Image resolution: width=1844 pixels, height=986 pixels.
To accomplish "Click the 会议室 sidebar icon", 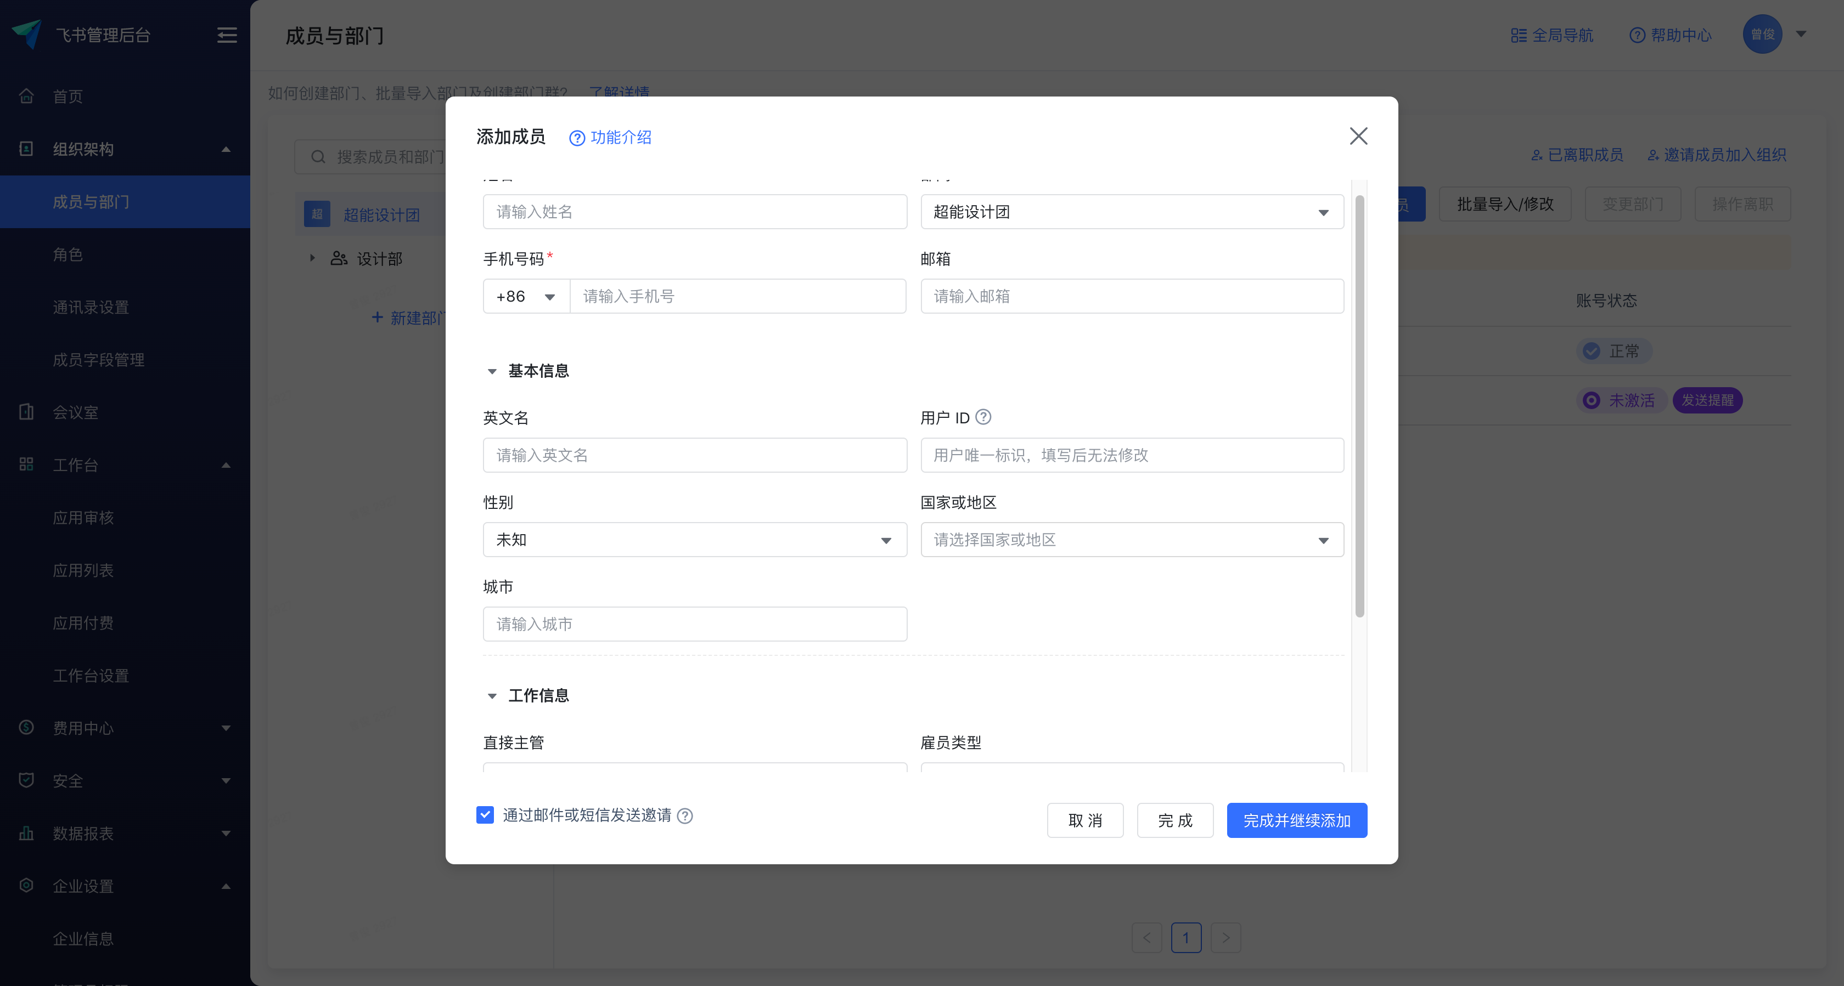I will pos(26,412).
